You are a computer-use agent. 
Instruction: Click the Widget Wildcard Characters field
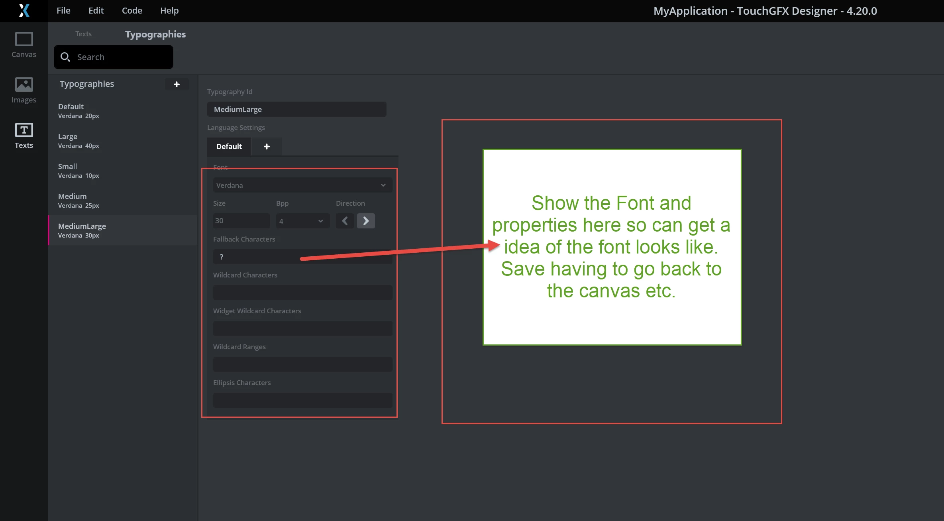click(x=303, y=328)
